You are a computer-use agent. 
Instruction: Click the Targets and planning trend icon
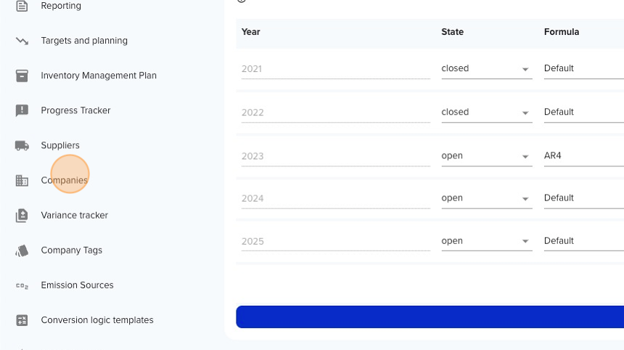(x=22, y=41)
